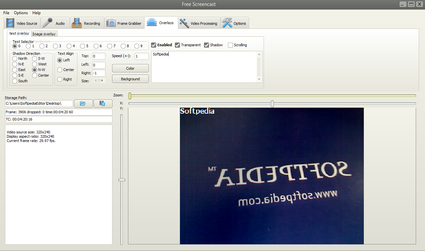Screen dimensions: 425x251
Task: Switch to the Image overlay sub-tab
Action: (x=44, y=34)
